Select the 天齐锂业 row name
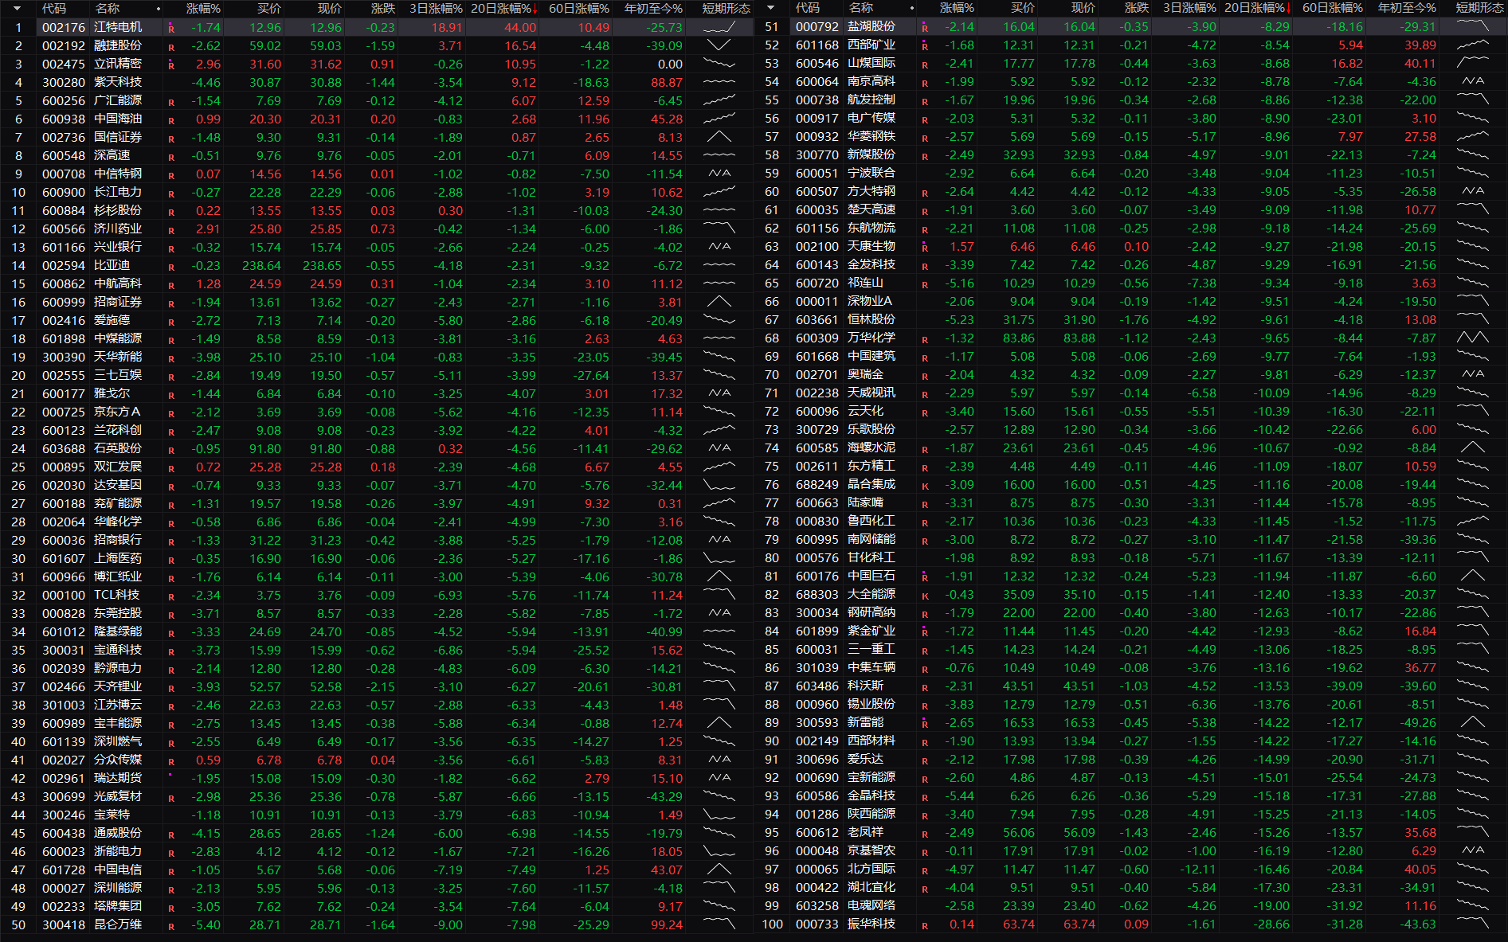Viewport: 1508px width, 942px height. click(118, 686)
